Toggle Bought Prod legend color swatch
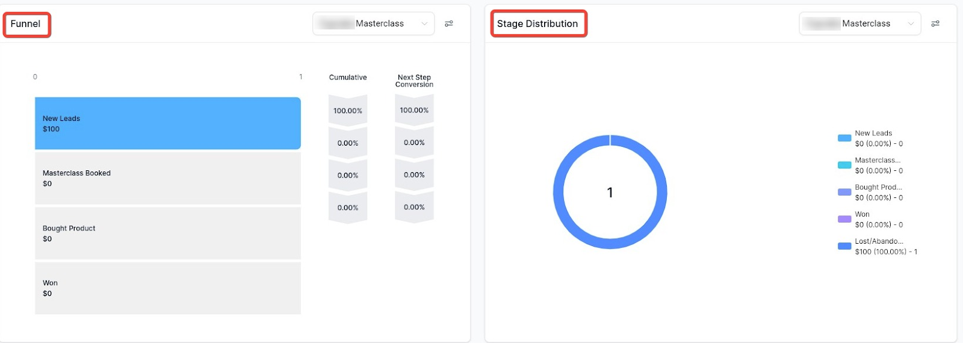This screenshot has height=343, width=963. point(844,192)
